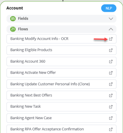The image size is (123, 133).
Task: Open Banking Activate New Offer external link icon
Action: pyautogui.click(x=111, y=73)
